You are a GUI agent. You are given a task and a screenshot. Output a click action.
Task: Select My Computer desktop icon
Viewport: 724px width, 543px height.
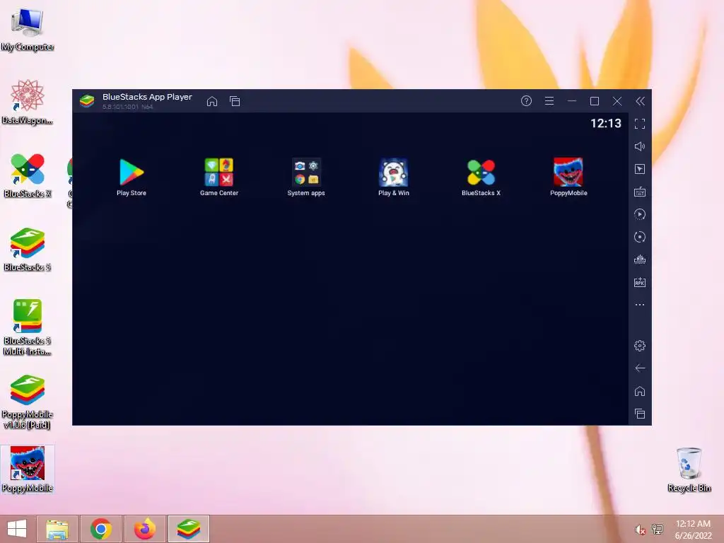coord(28,29)
